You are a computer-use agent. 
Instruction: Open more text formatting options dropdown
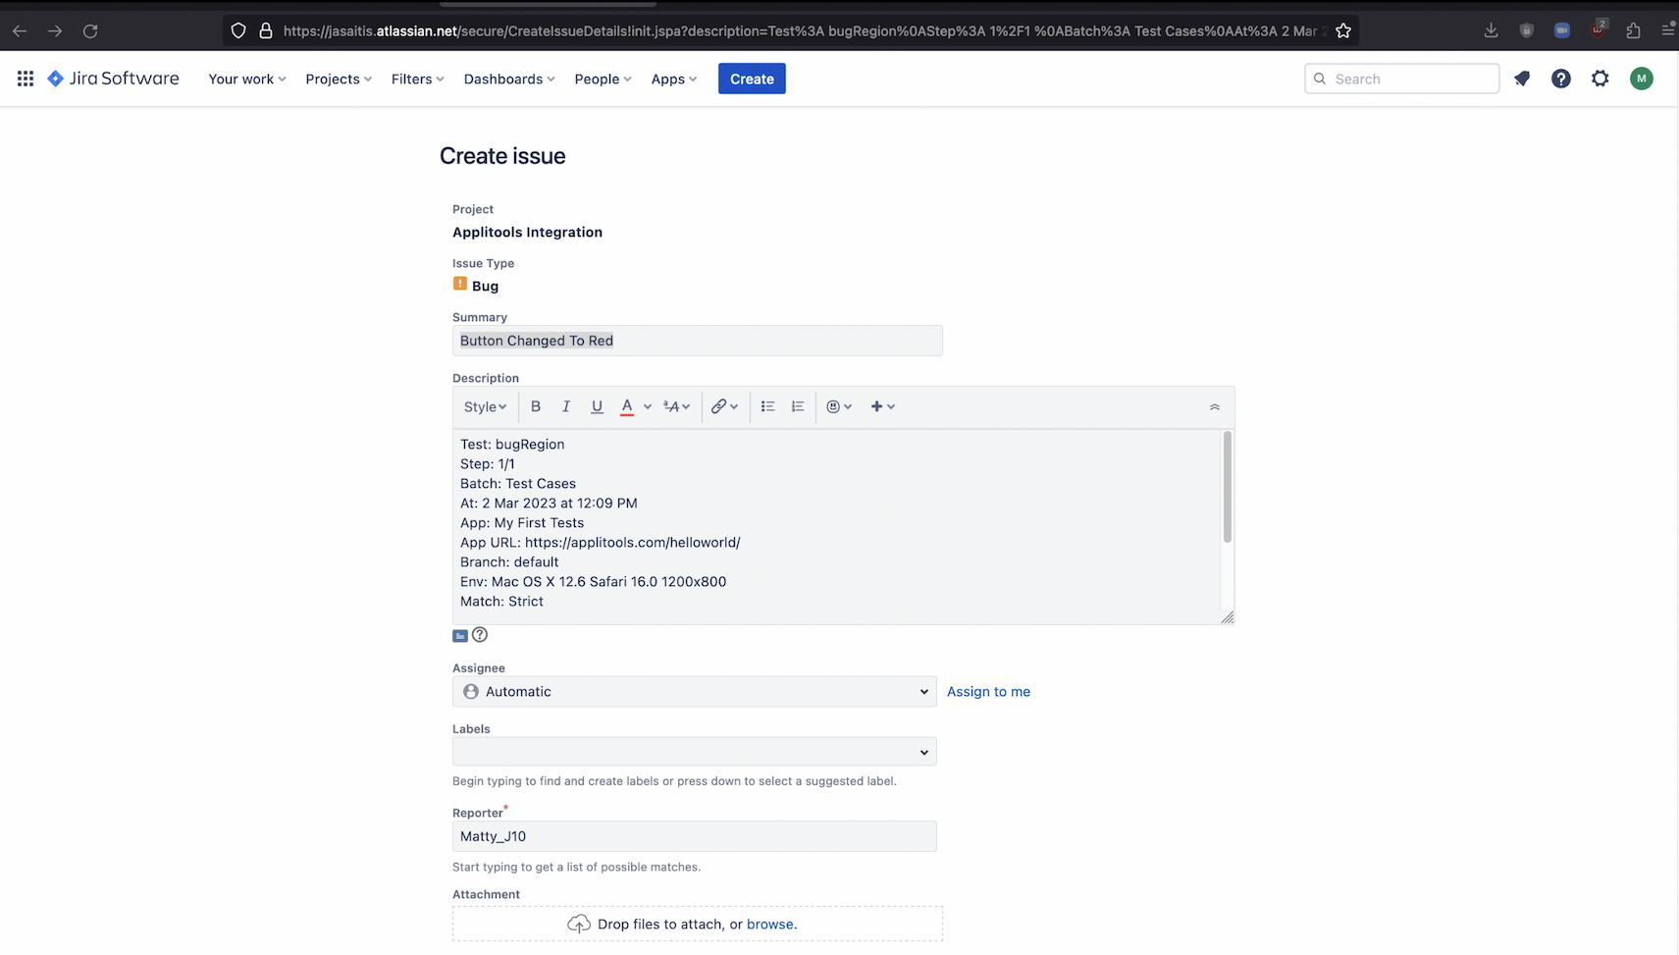click(x=677, y=406)
